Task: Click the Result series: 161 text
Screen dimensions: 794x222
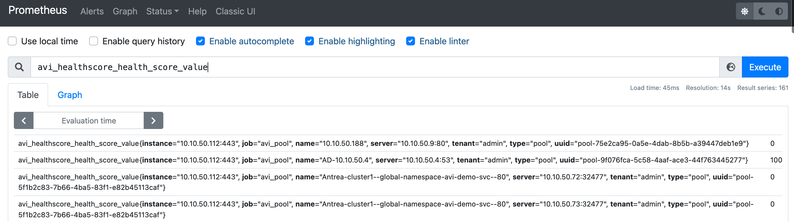Action: pos(762,88)
